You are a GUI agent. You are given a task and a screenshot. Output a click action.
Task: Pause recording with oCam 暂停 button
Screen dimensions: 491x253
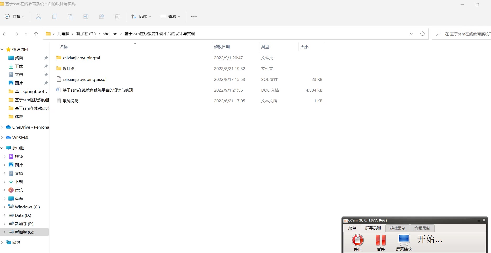[x=381, y=243]
